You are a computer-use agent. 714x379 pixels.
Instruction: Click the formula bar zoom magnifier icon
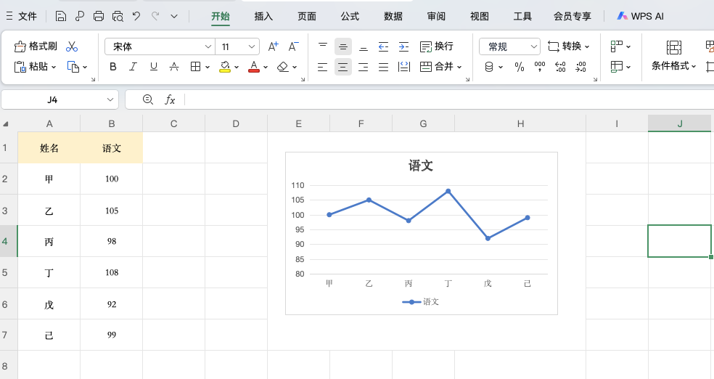(147, 99)
